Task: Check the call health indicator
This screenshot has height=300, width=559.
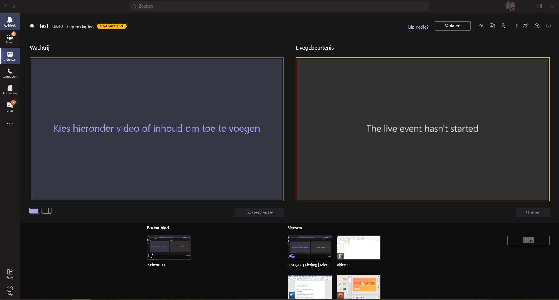Action: (x=481, y=26)
